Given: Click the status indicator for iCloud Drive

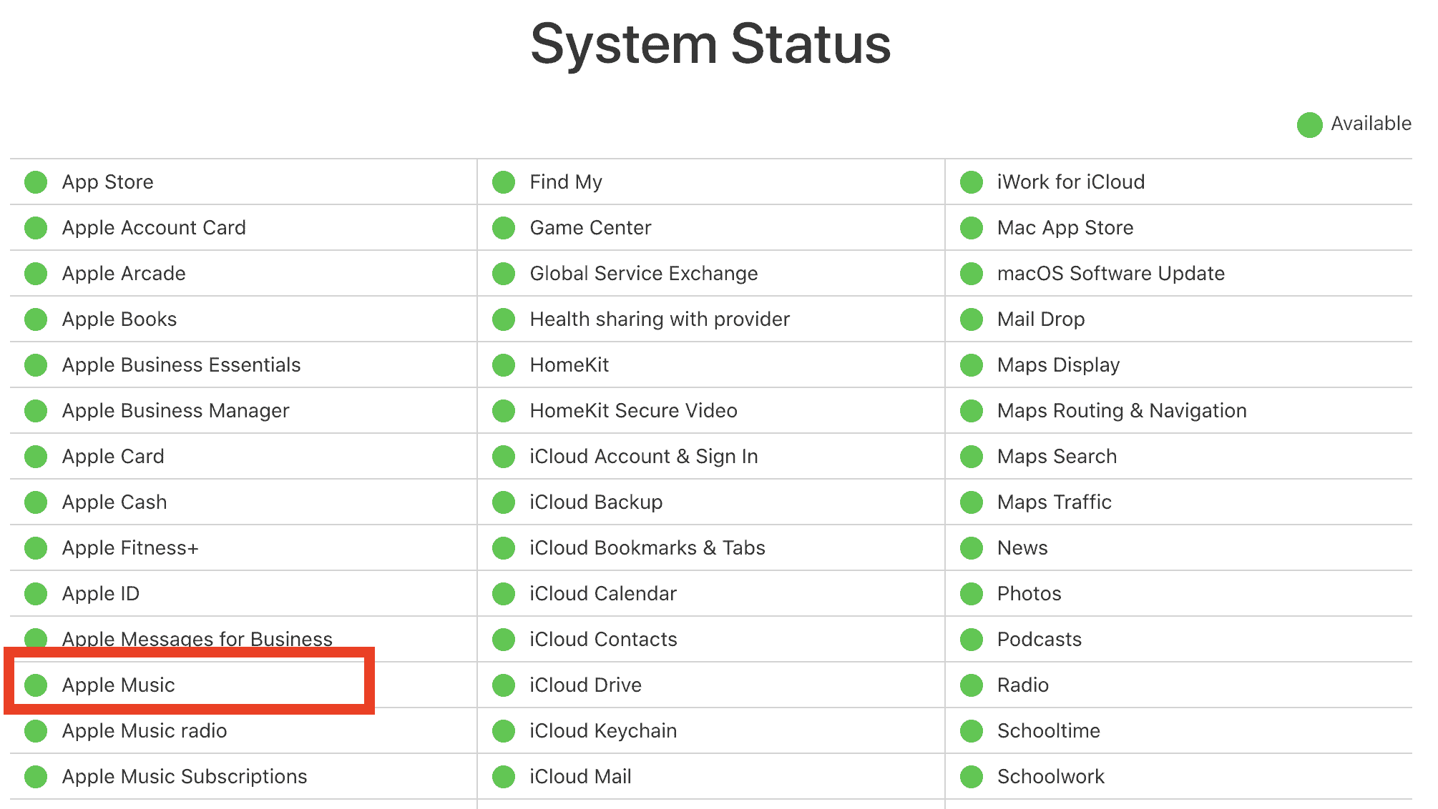Looking at the screenshot, I should [504, 685].
